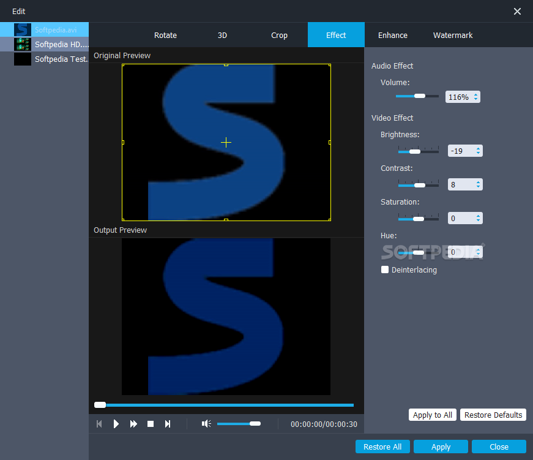The height and width of the screenshot is (460, 533).
Task: Fast forward the preview
Action: 133,424
